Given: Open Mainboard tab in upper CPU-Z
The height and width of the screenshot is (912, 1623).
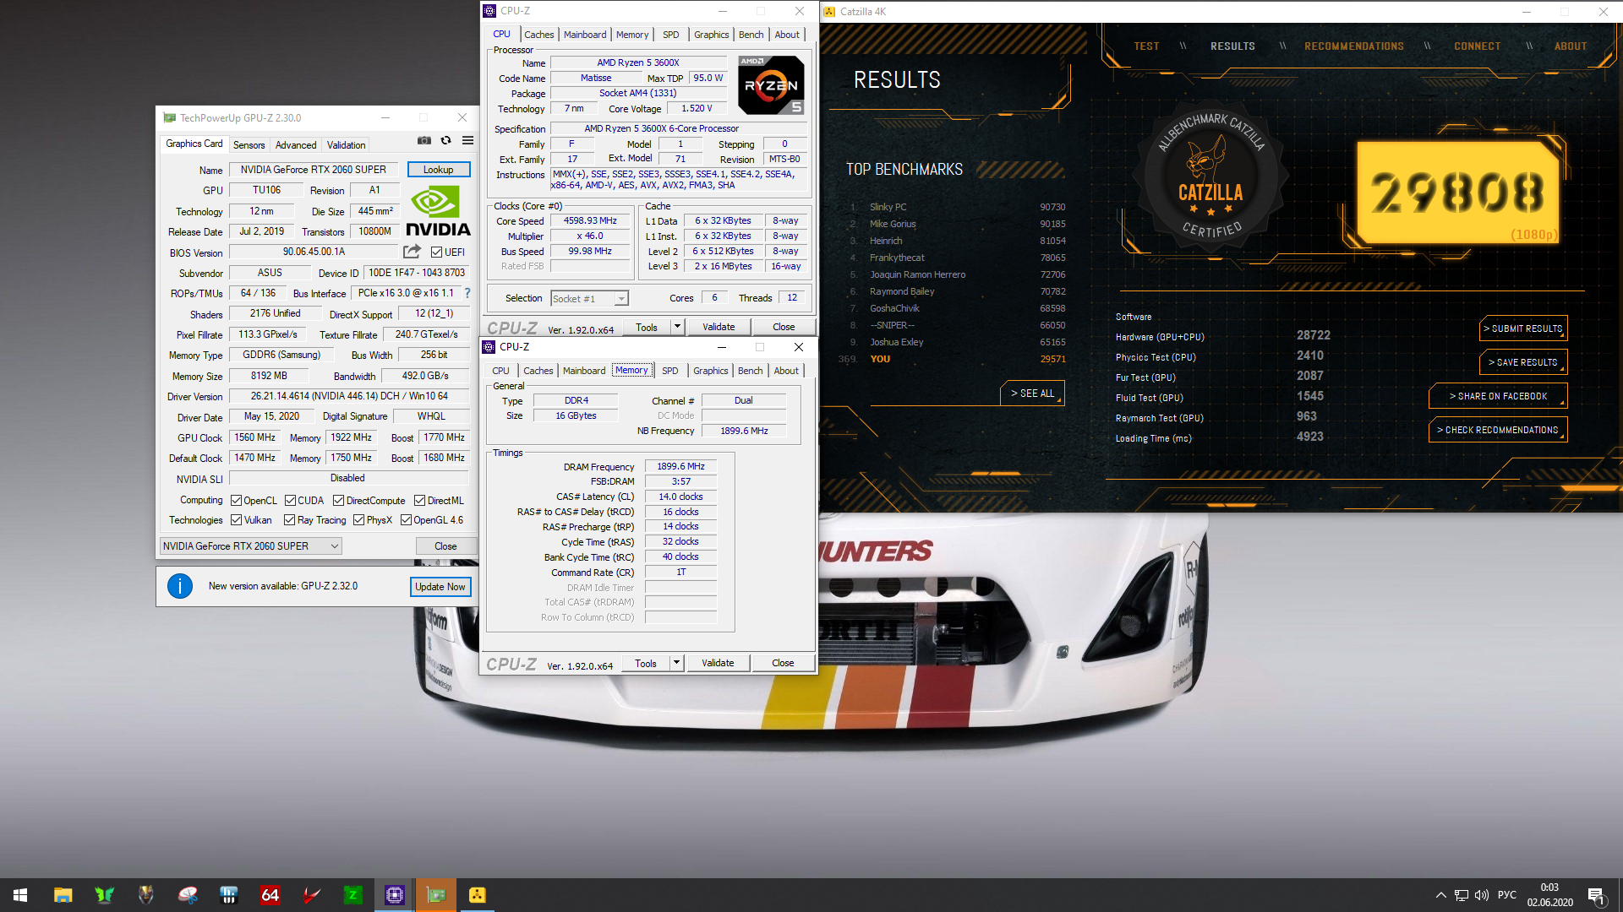Looking at the screenshot, I should click(x=585, y=35).
